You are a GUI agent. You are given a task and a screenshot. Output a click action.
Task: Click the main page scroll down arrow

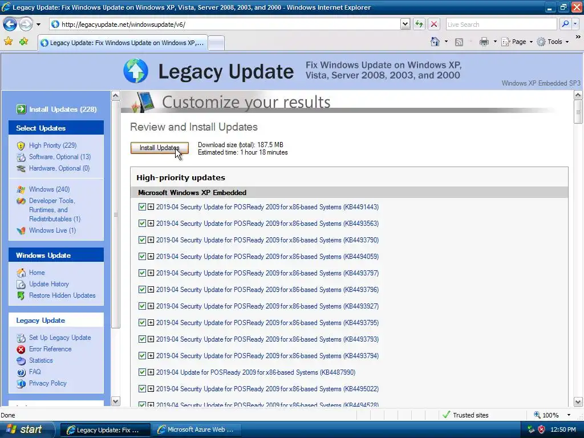tap(578, 402)
